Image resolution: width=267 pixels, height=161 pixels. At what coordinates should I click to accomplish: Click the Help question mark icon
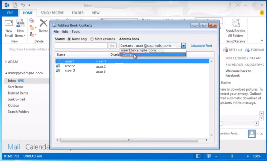[230, 5]
